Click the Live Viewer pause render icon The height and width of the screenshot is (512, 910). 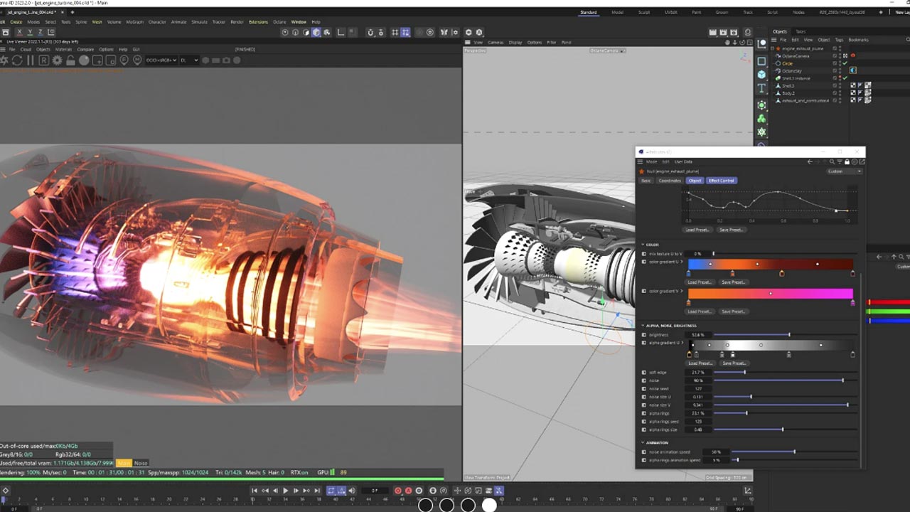click(31, 60)
